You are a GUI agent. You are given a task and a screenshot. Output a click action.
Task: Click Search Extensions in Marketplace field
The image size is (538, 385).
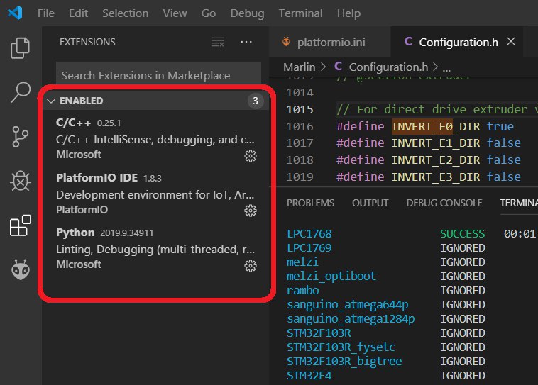click(x=158, y=75)
